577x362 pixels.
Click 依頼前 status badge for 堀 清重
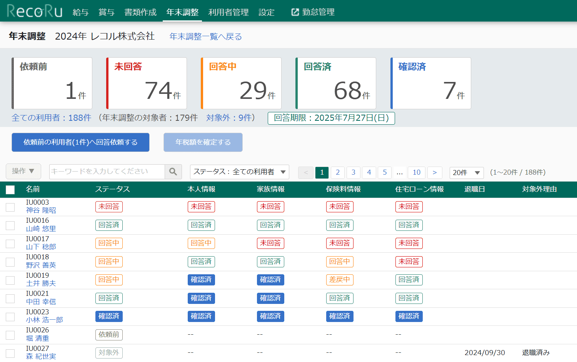click(x=109, y=335)
